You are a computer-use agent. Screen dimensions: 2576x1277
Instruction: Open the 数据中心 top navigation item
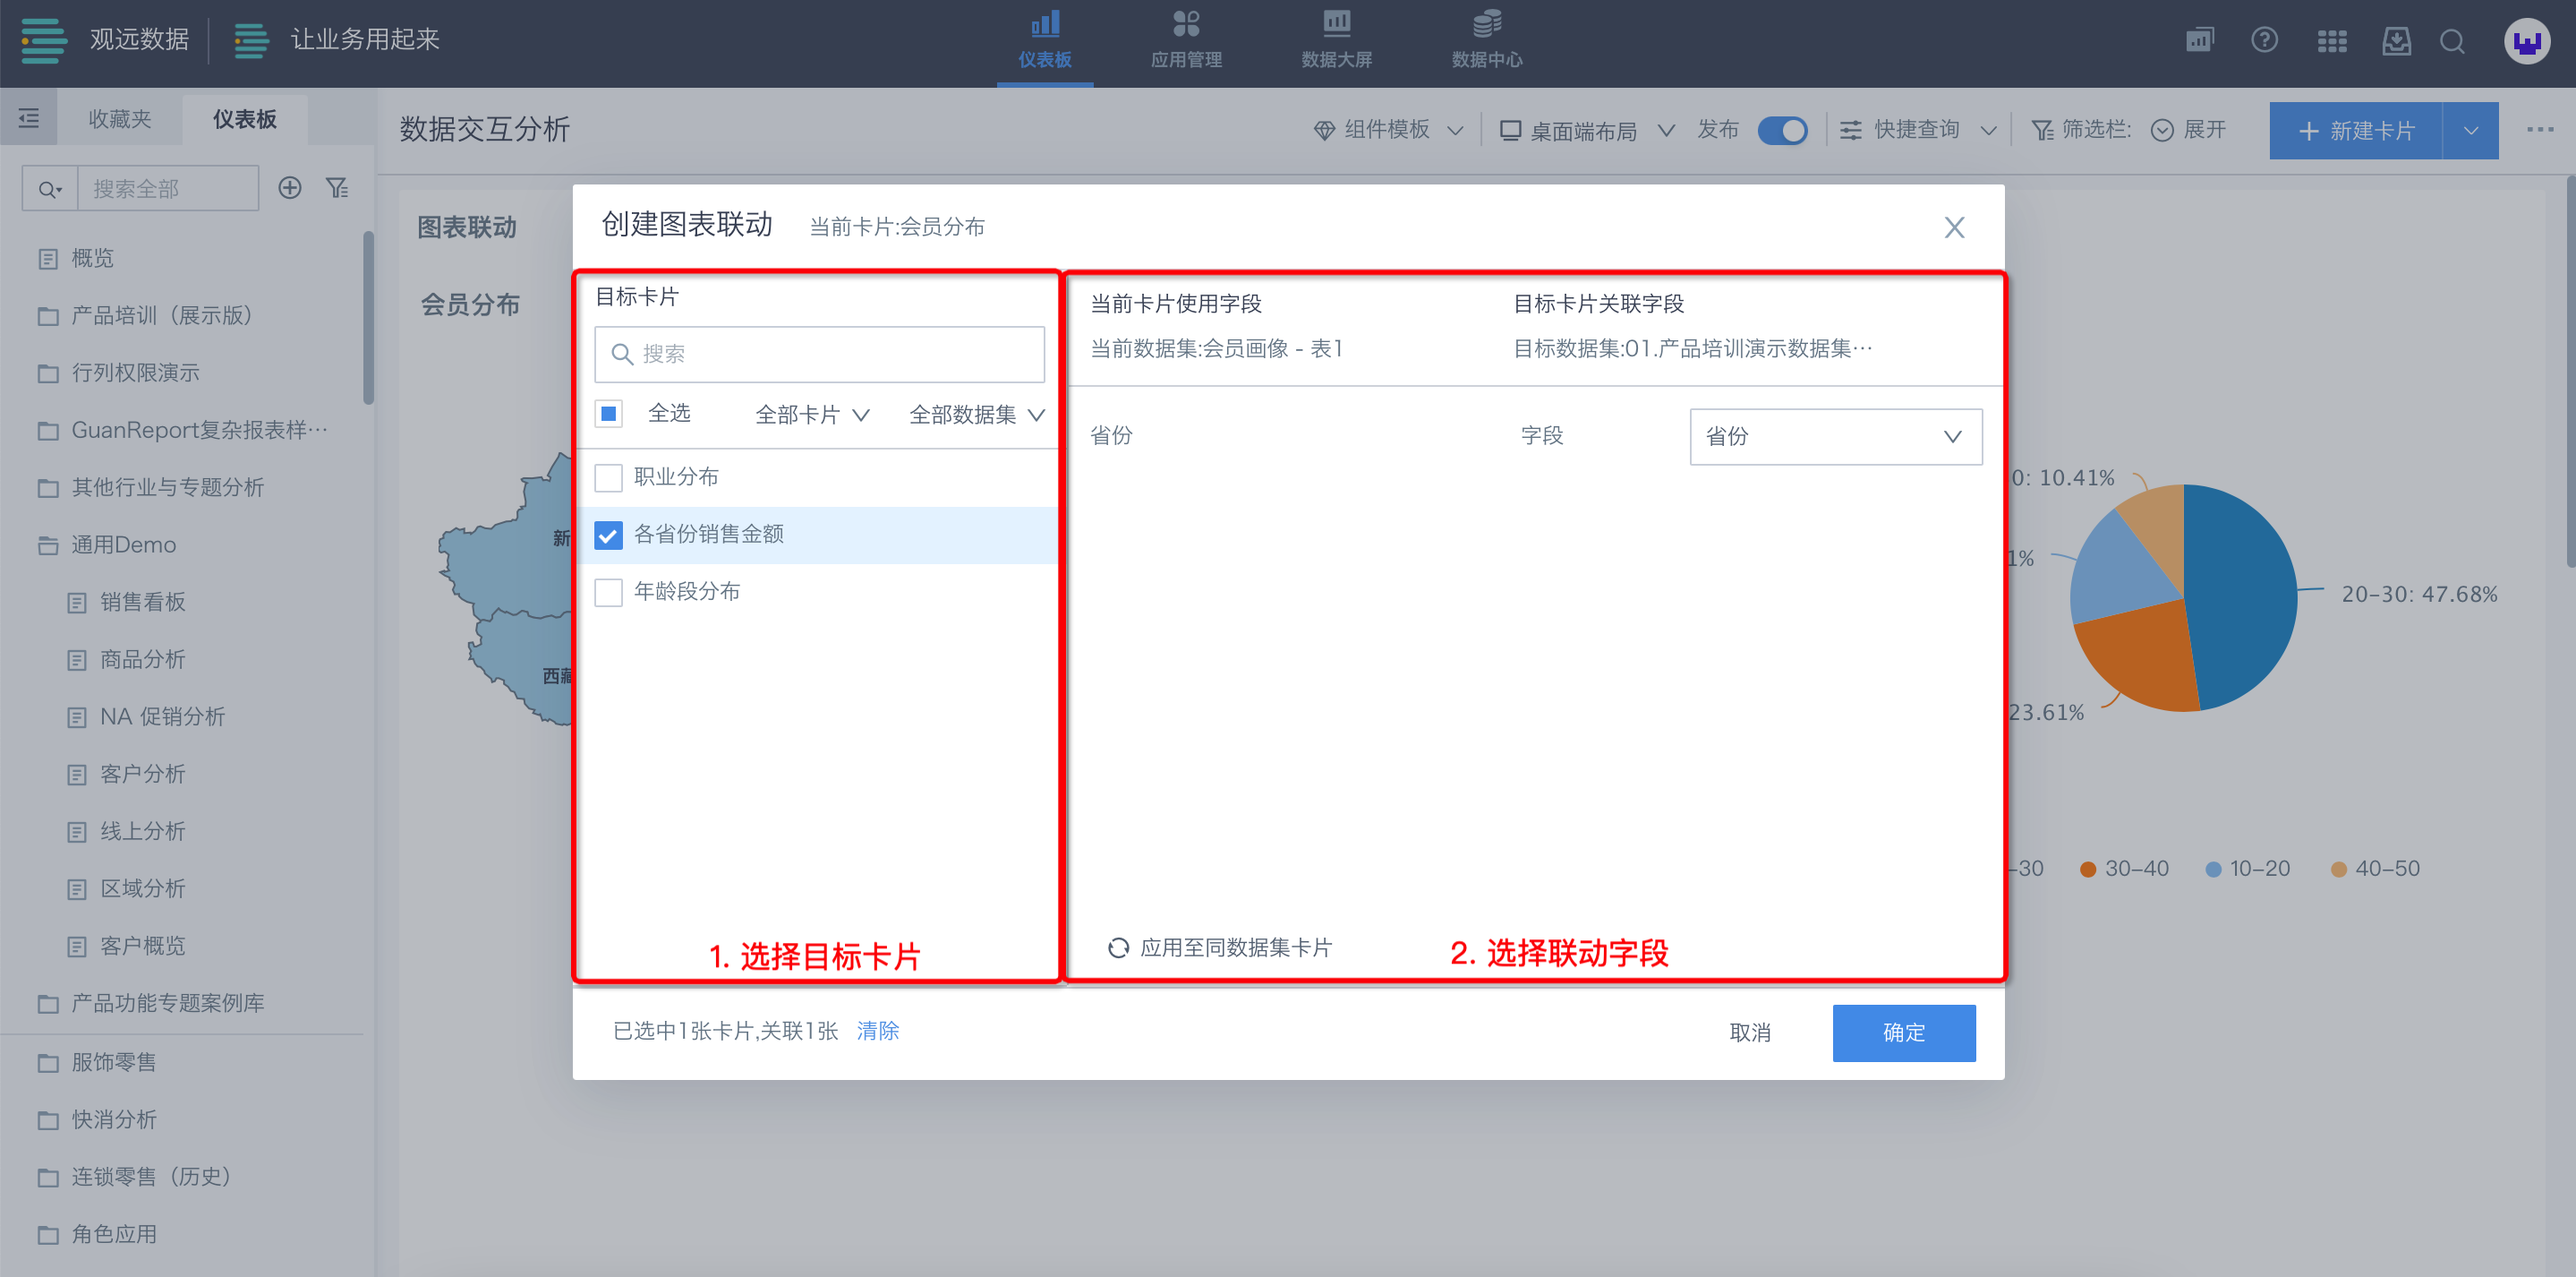[x=1486, y=40]
